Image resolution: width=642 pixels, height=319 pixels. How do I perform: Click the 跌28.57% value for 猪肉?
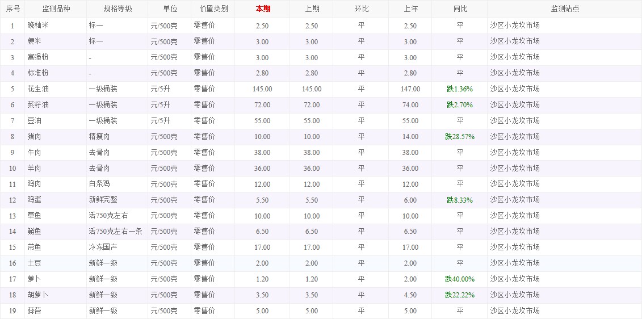[460, 137]
